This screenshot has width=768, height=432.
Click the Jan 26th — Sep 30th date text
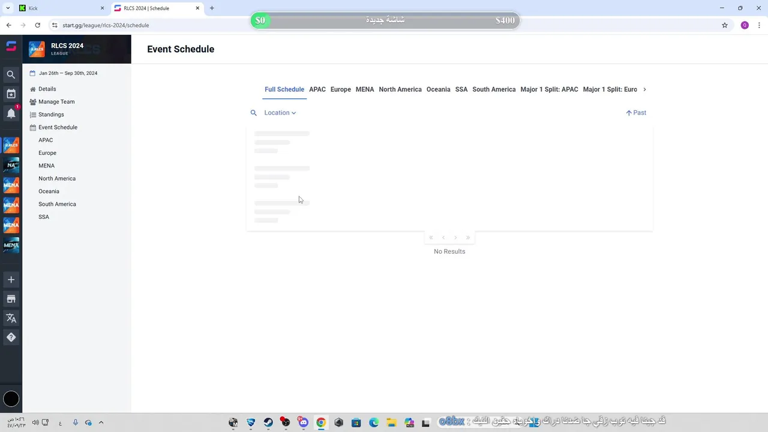tap(68, 73)
